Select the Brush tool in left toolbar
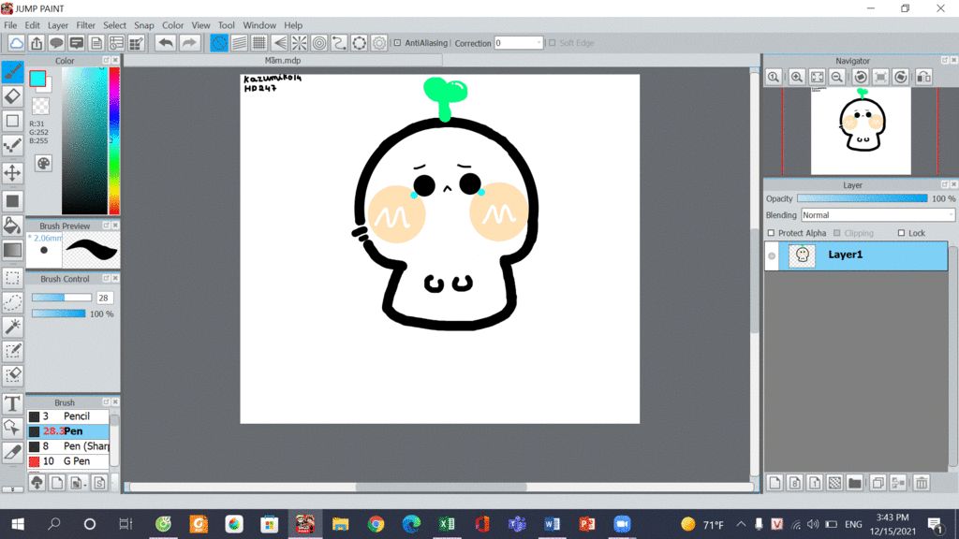Screen dimensions: 959x539 click(12, 72)
